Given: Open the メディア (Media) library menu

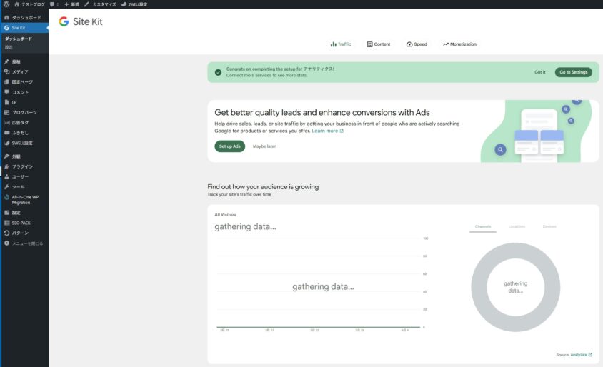Looking at the screenshot, I should [x=19, y=71].
